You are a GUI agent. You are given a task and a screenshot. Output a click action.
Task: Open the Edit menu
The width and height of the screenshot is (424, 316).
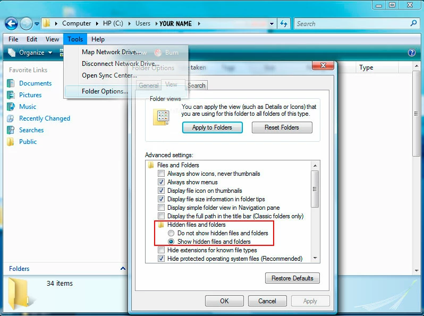click(x=32, y=39)
